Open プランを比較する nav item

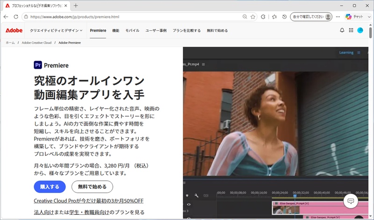point(187,30)
